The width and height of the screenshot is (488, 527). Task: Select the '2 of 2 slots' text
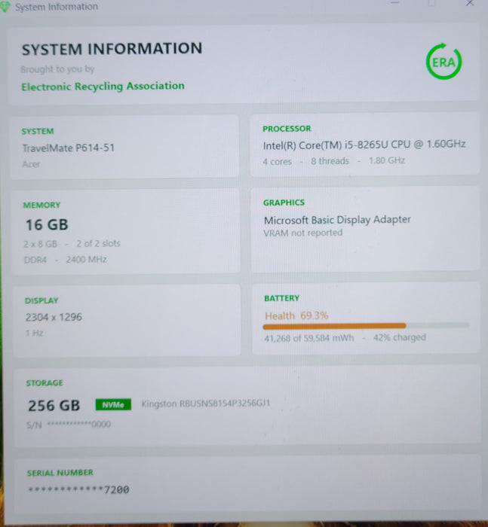click(x=98, y=243)
